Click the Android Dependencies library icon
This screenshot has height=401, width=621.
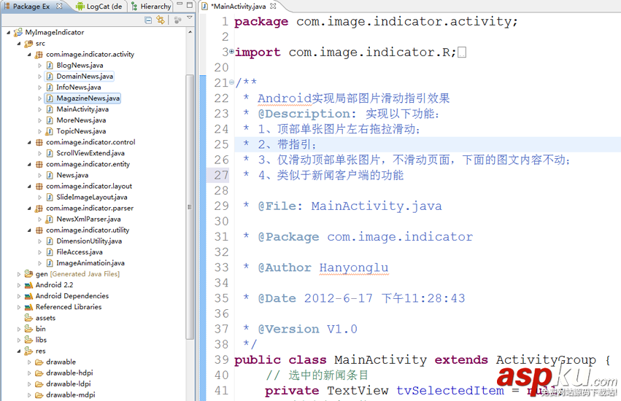(28, 296)
